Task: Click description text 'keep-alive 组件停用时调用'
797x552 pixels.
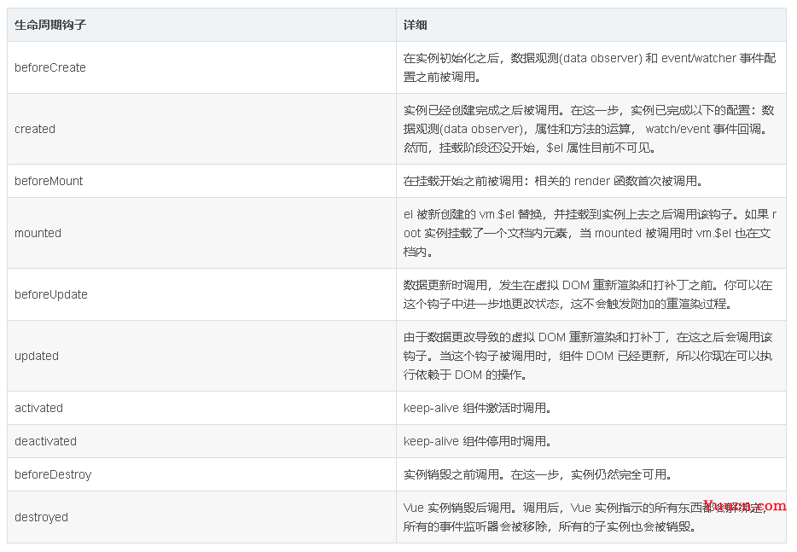Action: (477, 441)
